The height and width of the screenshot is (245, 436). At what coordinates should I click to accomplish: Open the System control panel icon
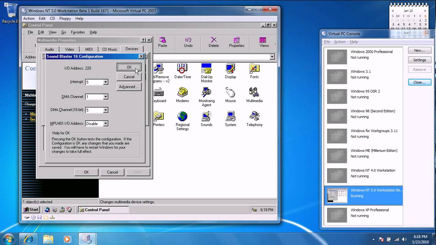click(230, 119)
